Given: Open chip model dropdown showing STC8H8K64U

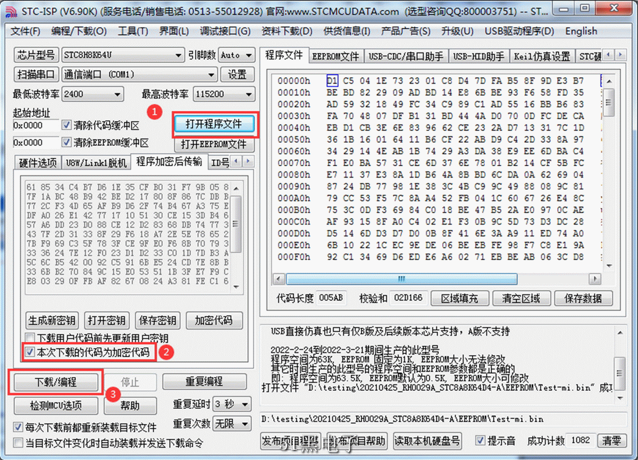Looking at the screenshot, I should click(123, 55).
